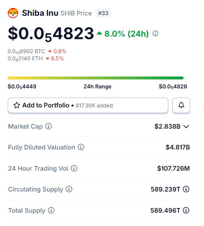Image resolution: width=204 pixels, height=226 pixels.
Task: Click star icon in Add to Portfolio
Action: click(x=17, y=105)
